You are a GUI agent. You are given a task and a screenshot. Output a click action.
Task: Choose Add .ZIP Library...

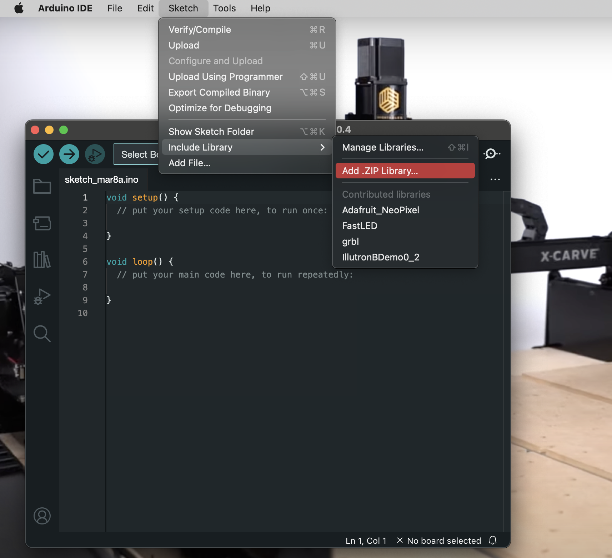pos(405,171)
